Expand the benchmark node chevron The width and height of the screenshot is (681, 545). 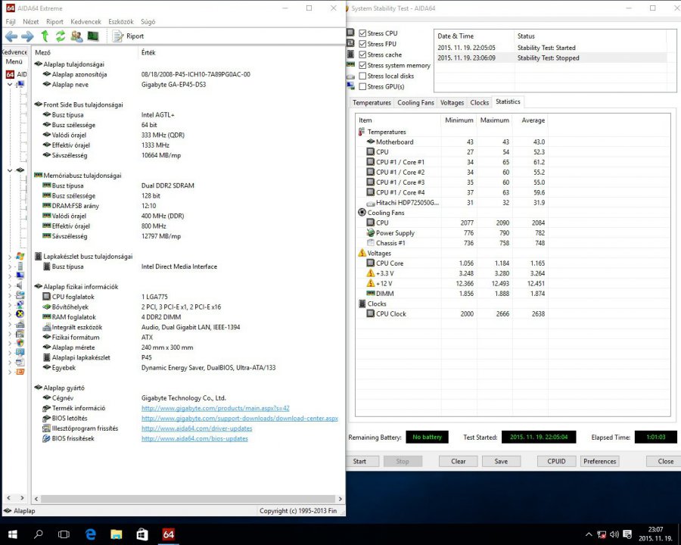(x=10, y=372)
